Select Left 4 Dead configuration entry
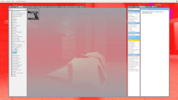This screenshot has height=100, width=178. (134, 68)
